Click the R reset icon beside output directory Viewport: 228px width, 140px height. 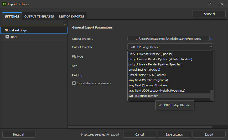click(x=211, y=39)
